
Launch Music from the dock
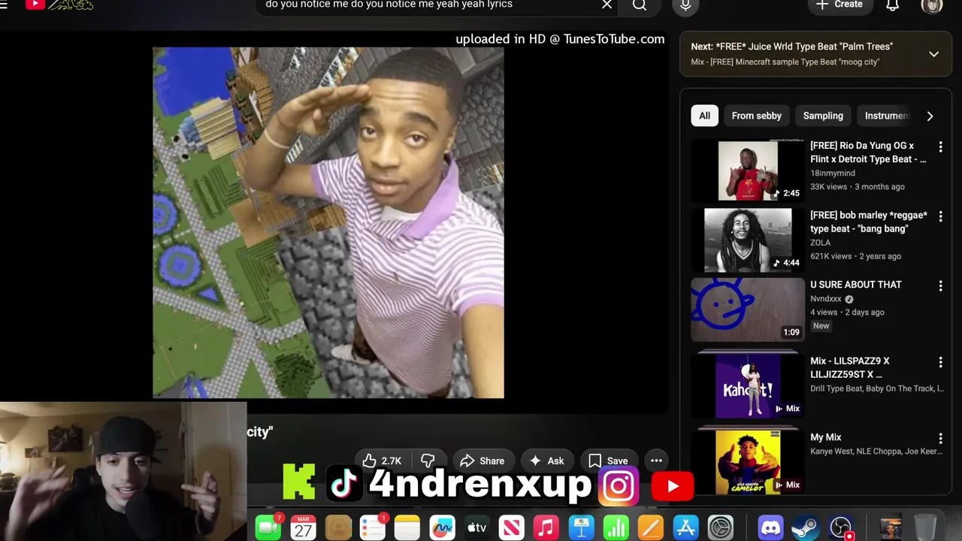(x=546, y=527)
